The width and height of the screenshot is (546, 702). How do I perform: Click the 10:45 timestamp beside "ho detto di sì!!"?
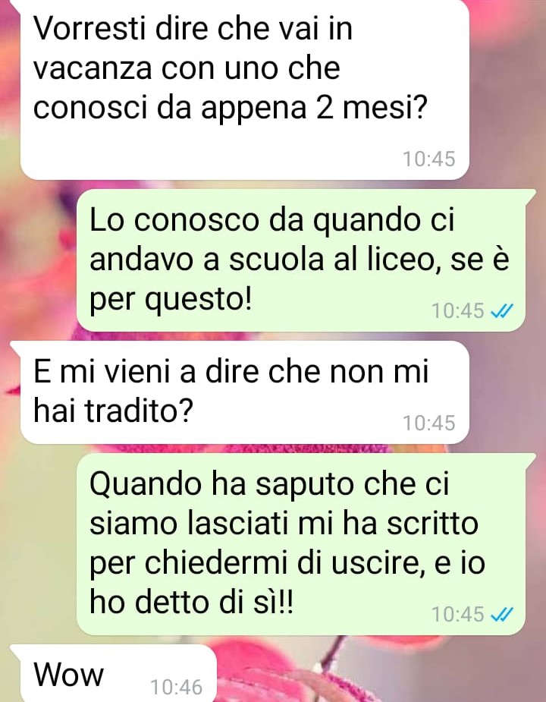click(457, 615)
